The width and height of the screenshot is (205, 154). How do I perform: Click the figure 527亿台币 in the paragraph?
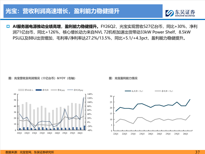click(153, 26)
